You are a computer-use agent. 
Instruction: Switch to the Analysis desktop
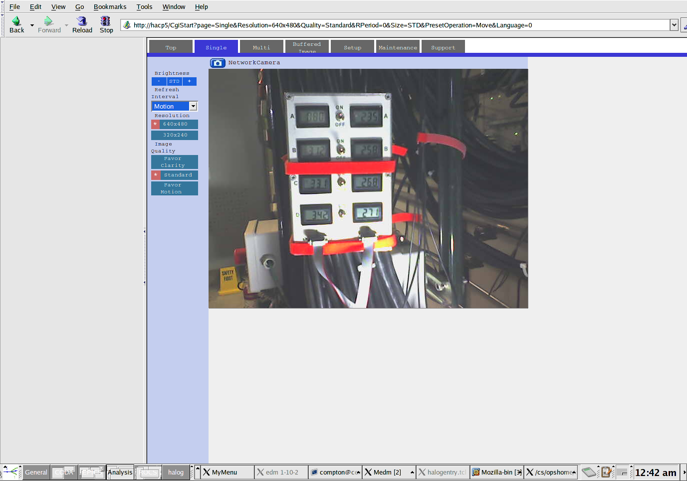(120, 472)
